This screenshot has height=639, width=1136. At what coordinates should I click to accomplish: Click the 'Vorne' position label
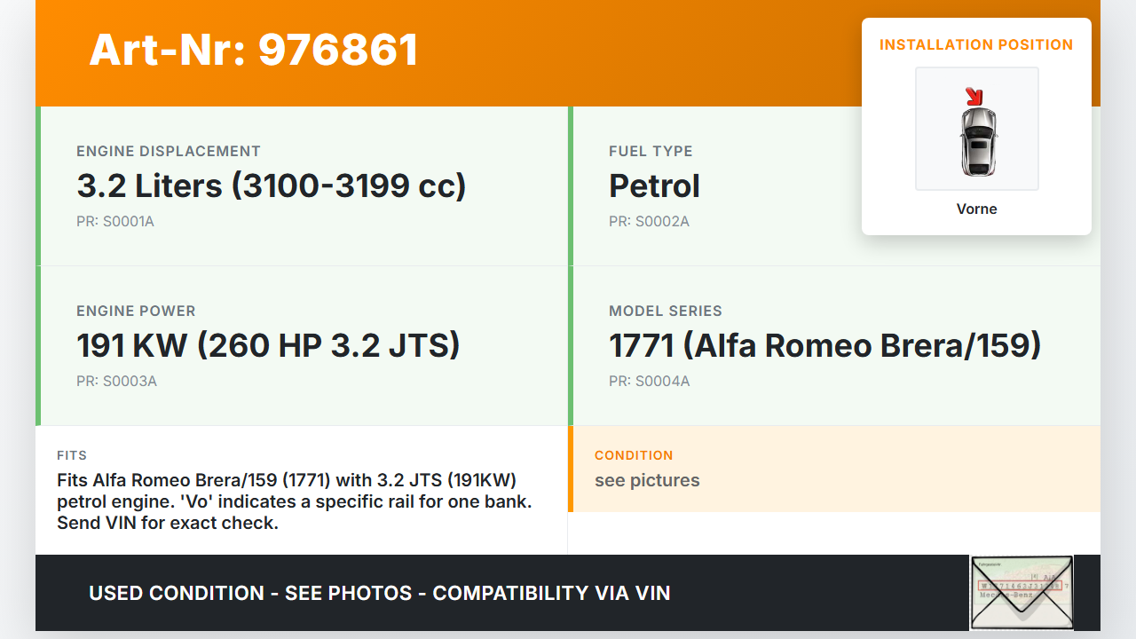[x=976, y=209]
